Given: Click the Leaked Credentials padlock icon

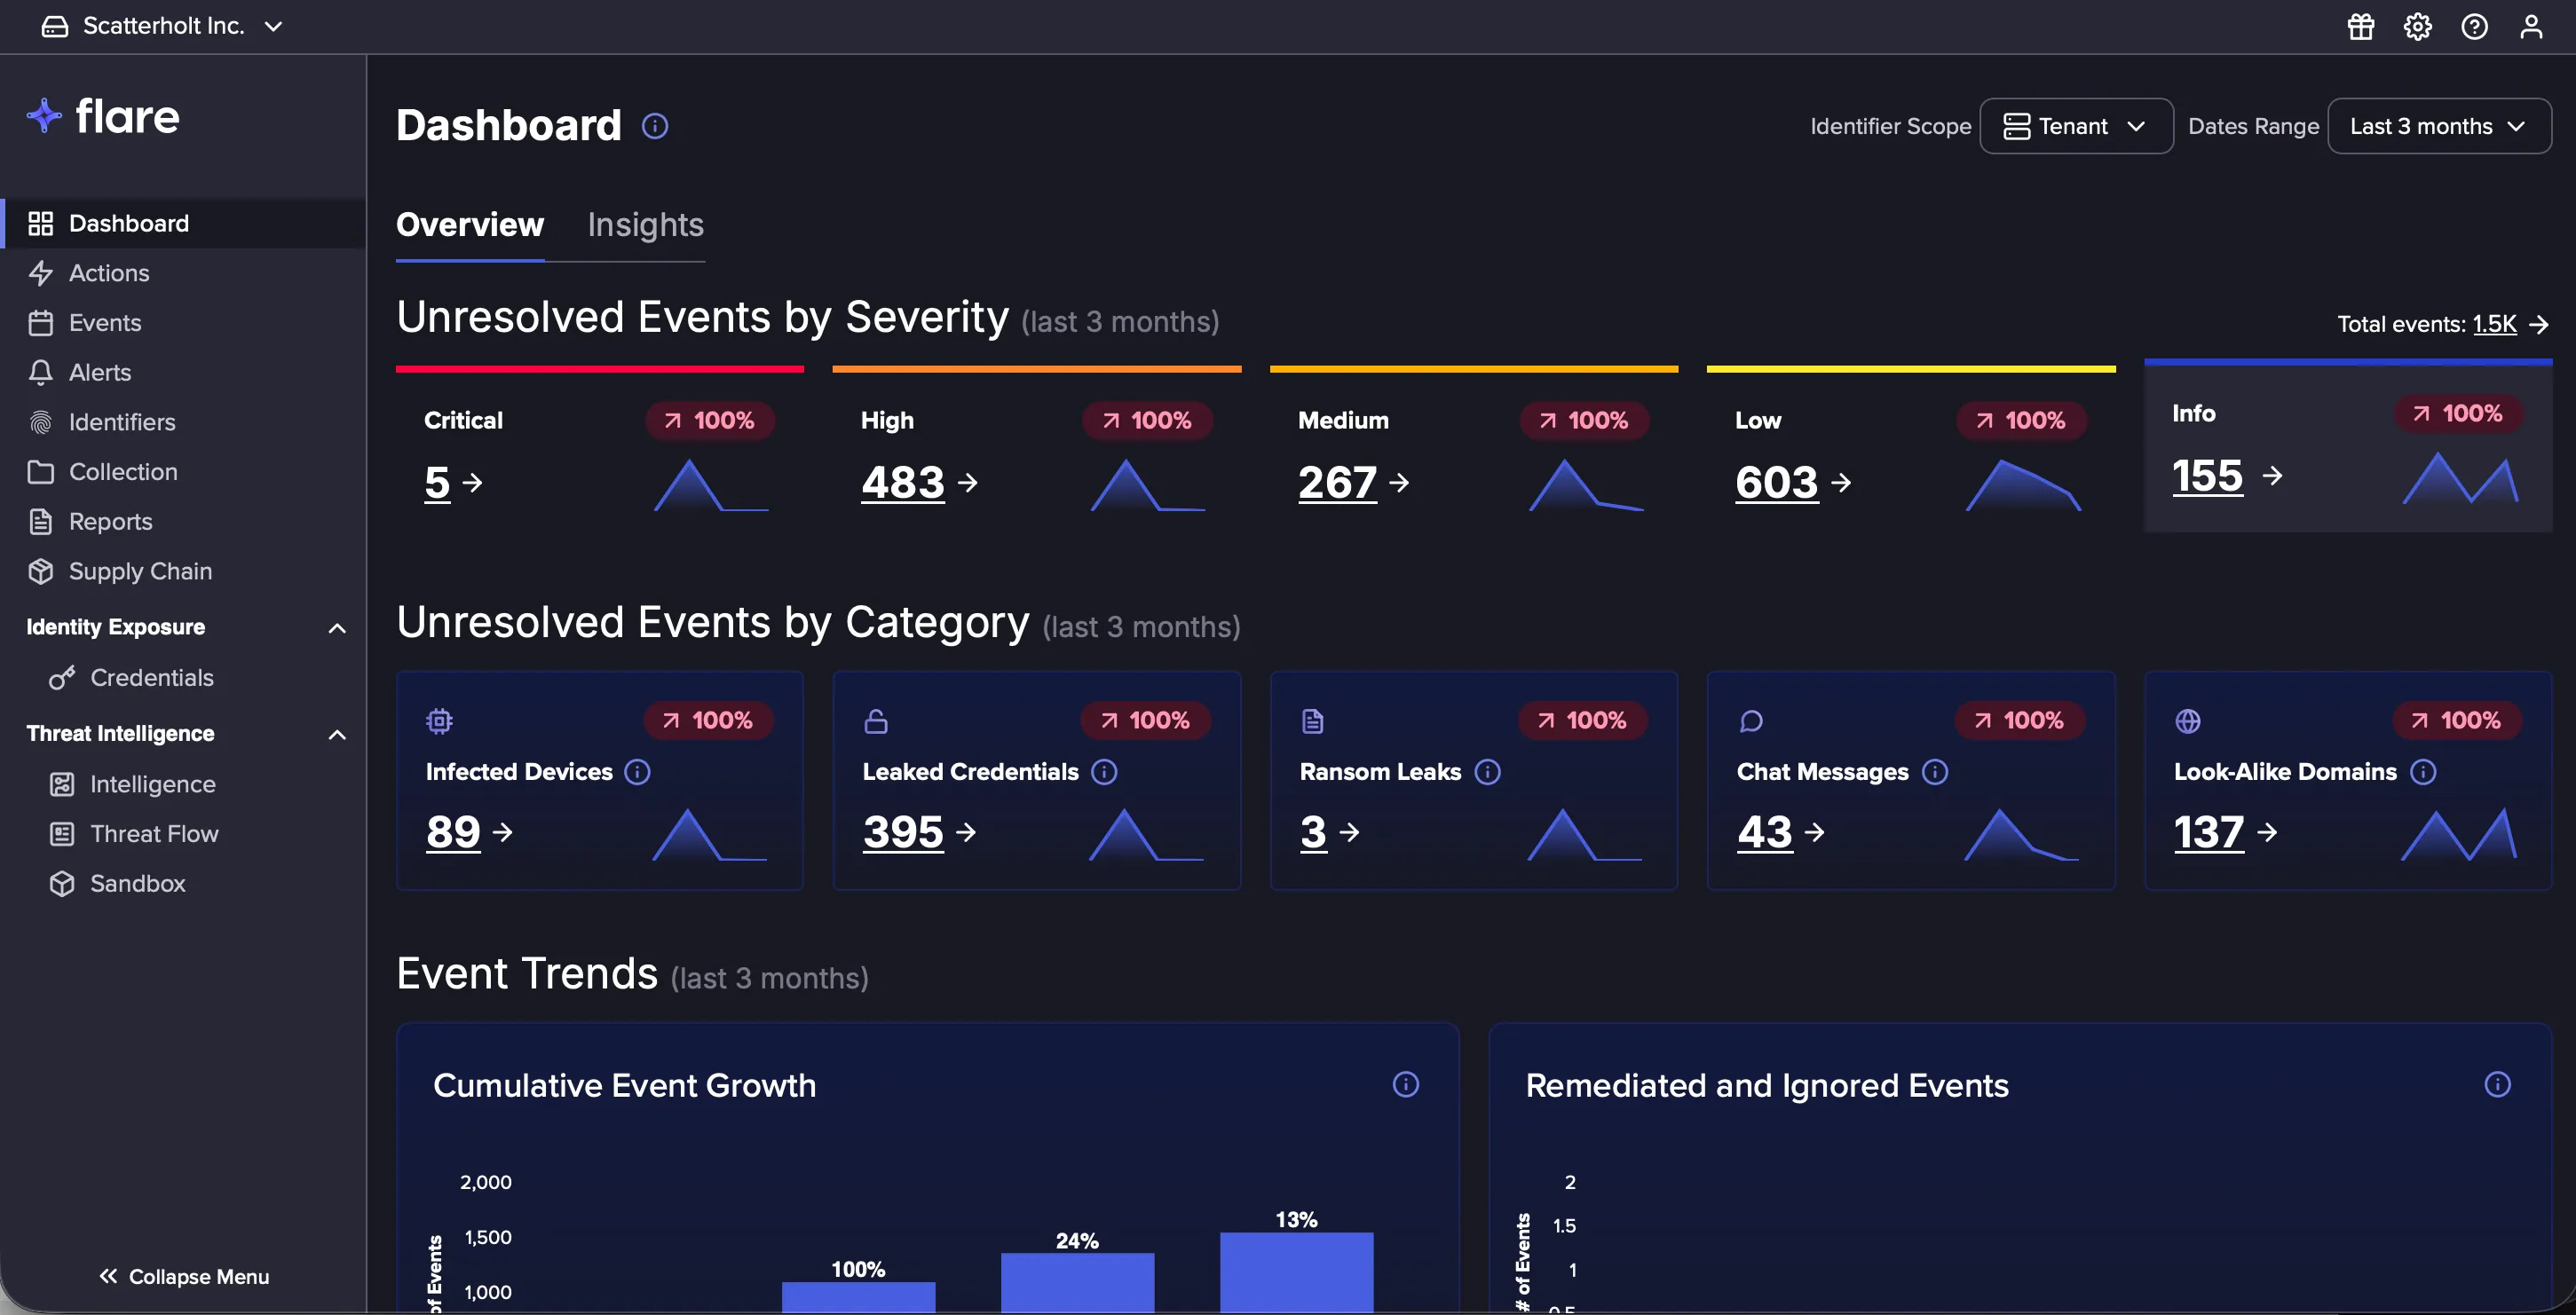Looking at the screenshot, I should tap(876, 720).
